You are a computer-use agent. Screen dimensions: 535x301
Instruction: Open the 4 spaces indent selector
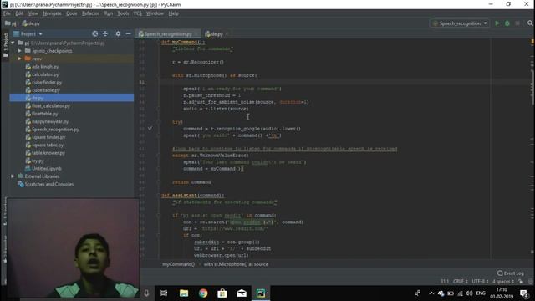(503, 282)
